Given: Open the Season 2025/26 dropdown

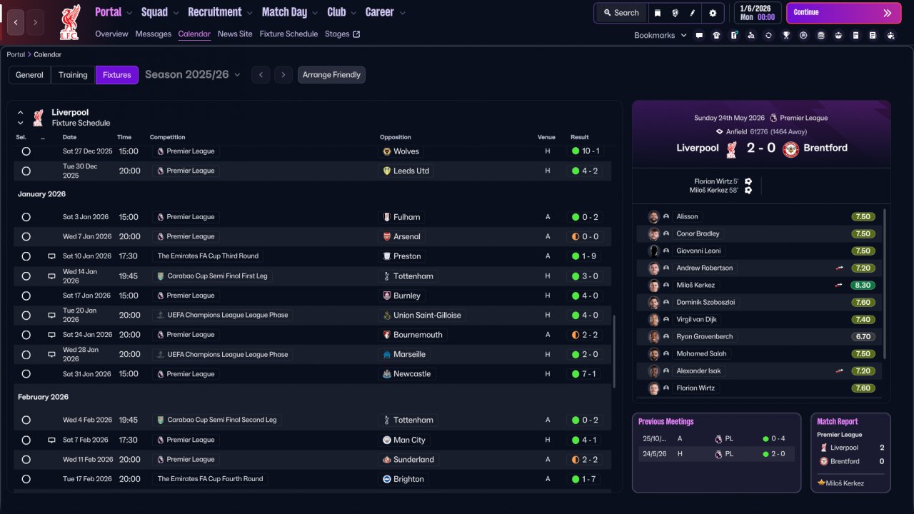Looking at the screenshot, I should coord(193,74).
